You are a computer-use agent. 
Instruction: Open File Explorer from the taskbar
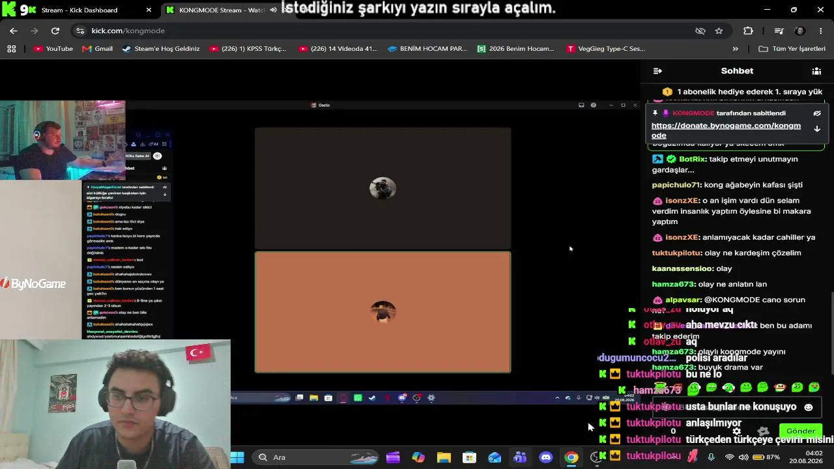coord(444,457)
